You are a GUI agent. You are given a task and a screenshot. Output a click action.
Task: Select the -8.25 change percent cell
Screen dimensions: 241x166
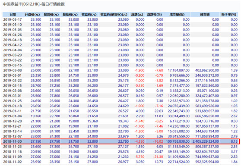[159, 121]
